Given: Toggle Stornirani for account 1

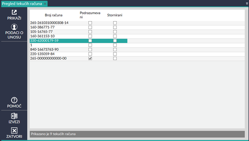Looking at the screenshot, I should point(115,45).
